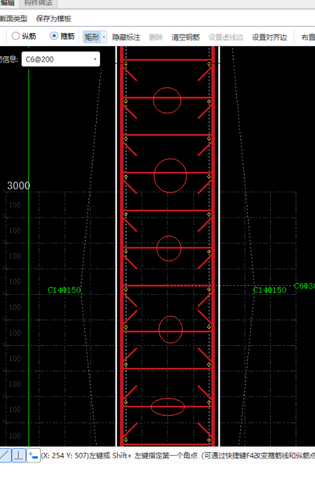Click 设置虚线边 button

(x=225, y=37)
